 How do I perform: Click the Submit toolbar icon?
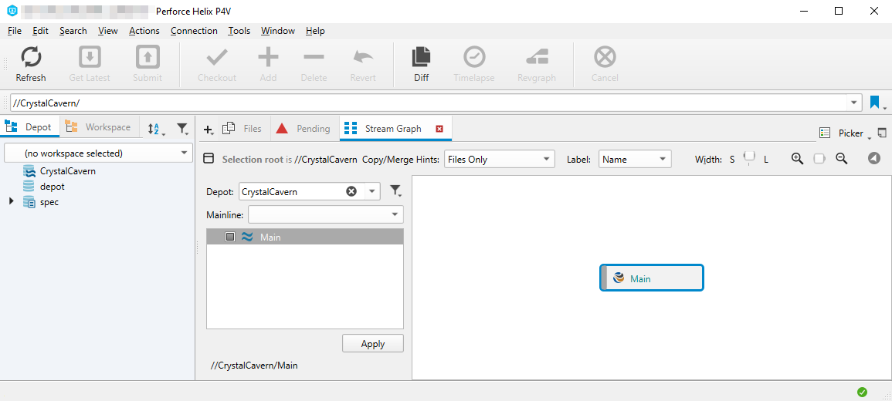[148, 57]
